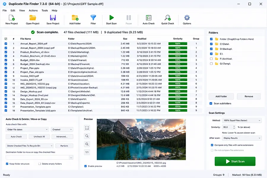Sort by the Size column header
Screen dimensions: 267x178
[x=125, y=39]
